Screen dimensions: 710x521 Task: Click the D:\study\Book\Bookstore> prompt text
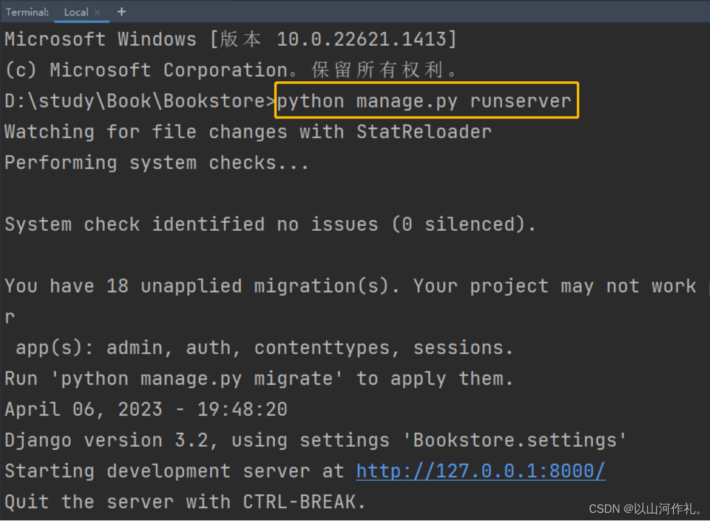140,101
